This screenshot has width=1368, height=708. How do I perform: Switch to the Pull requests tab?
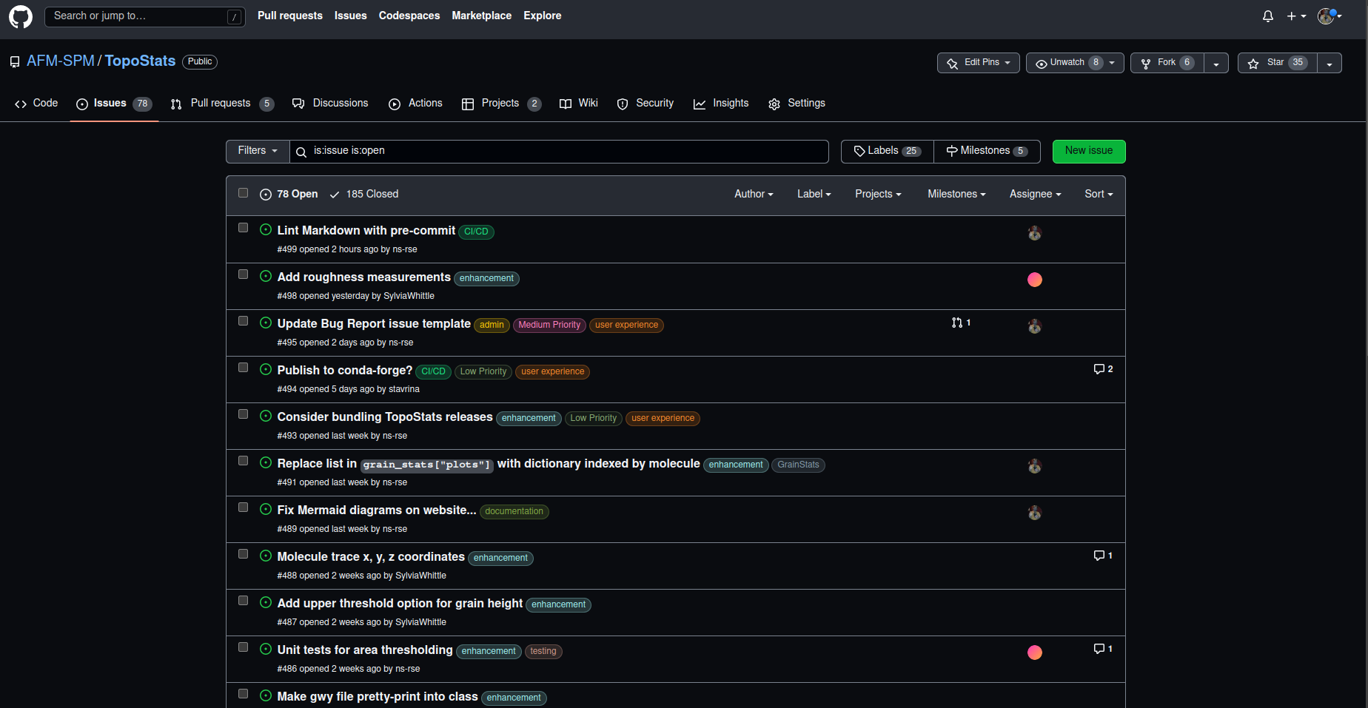coord(221,104)
